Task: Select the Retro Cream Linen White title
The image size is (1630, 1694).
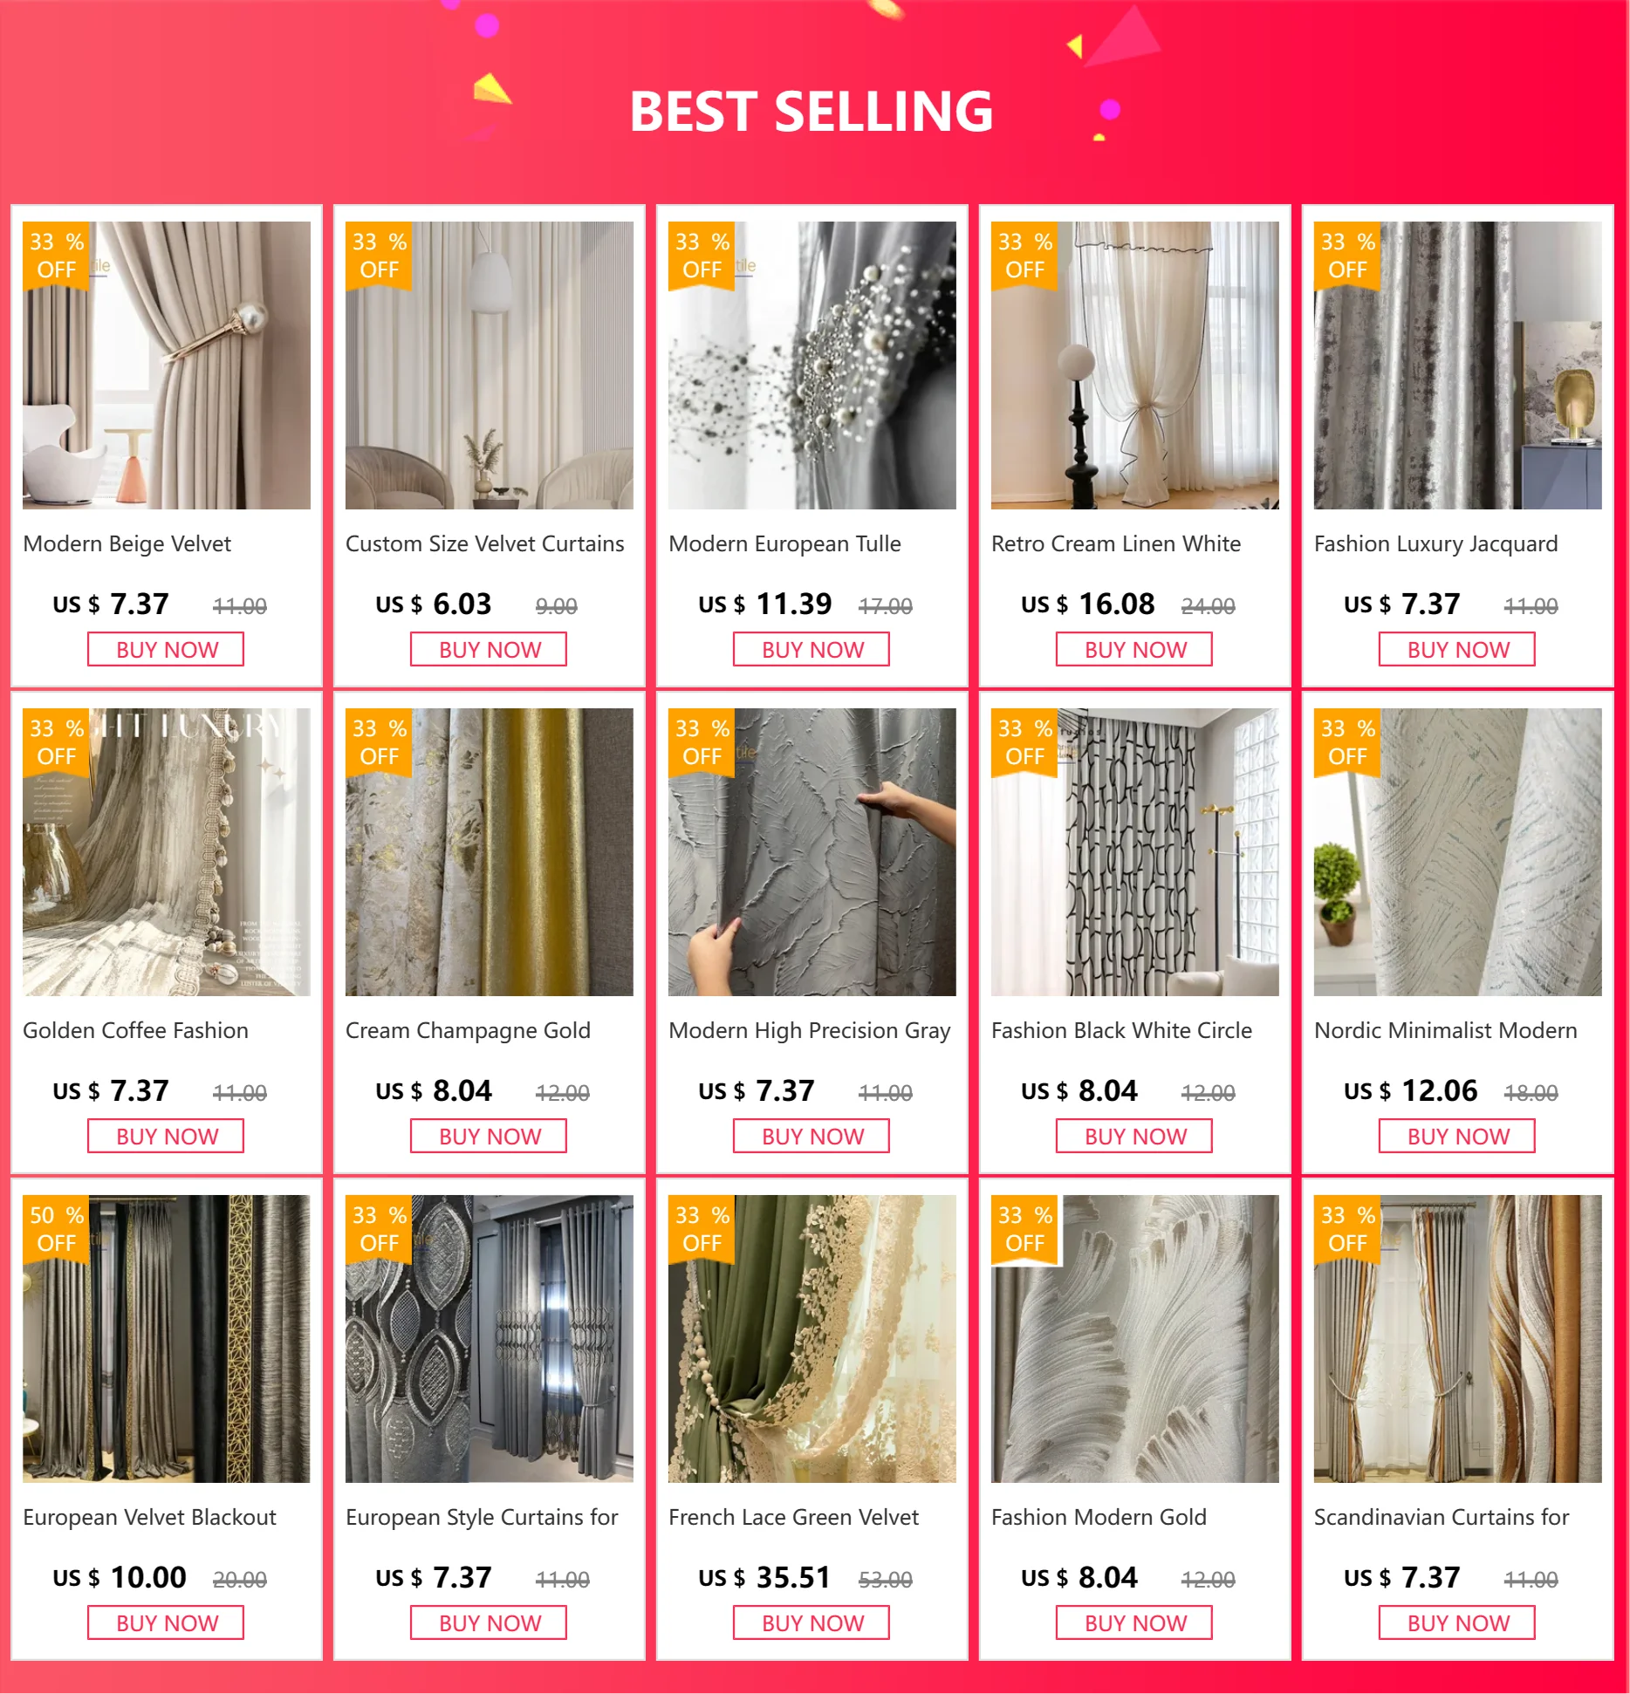Action: coord(1116,543)
